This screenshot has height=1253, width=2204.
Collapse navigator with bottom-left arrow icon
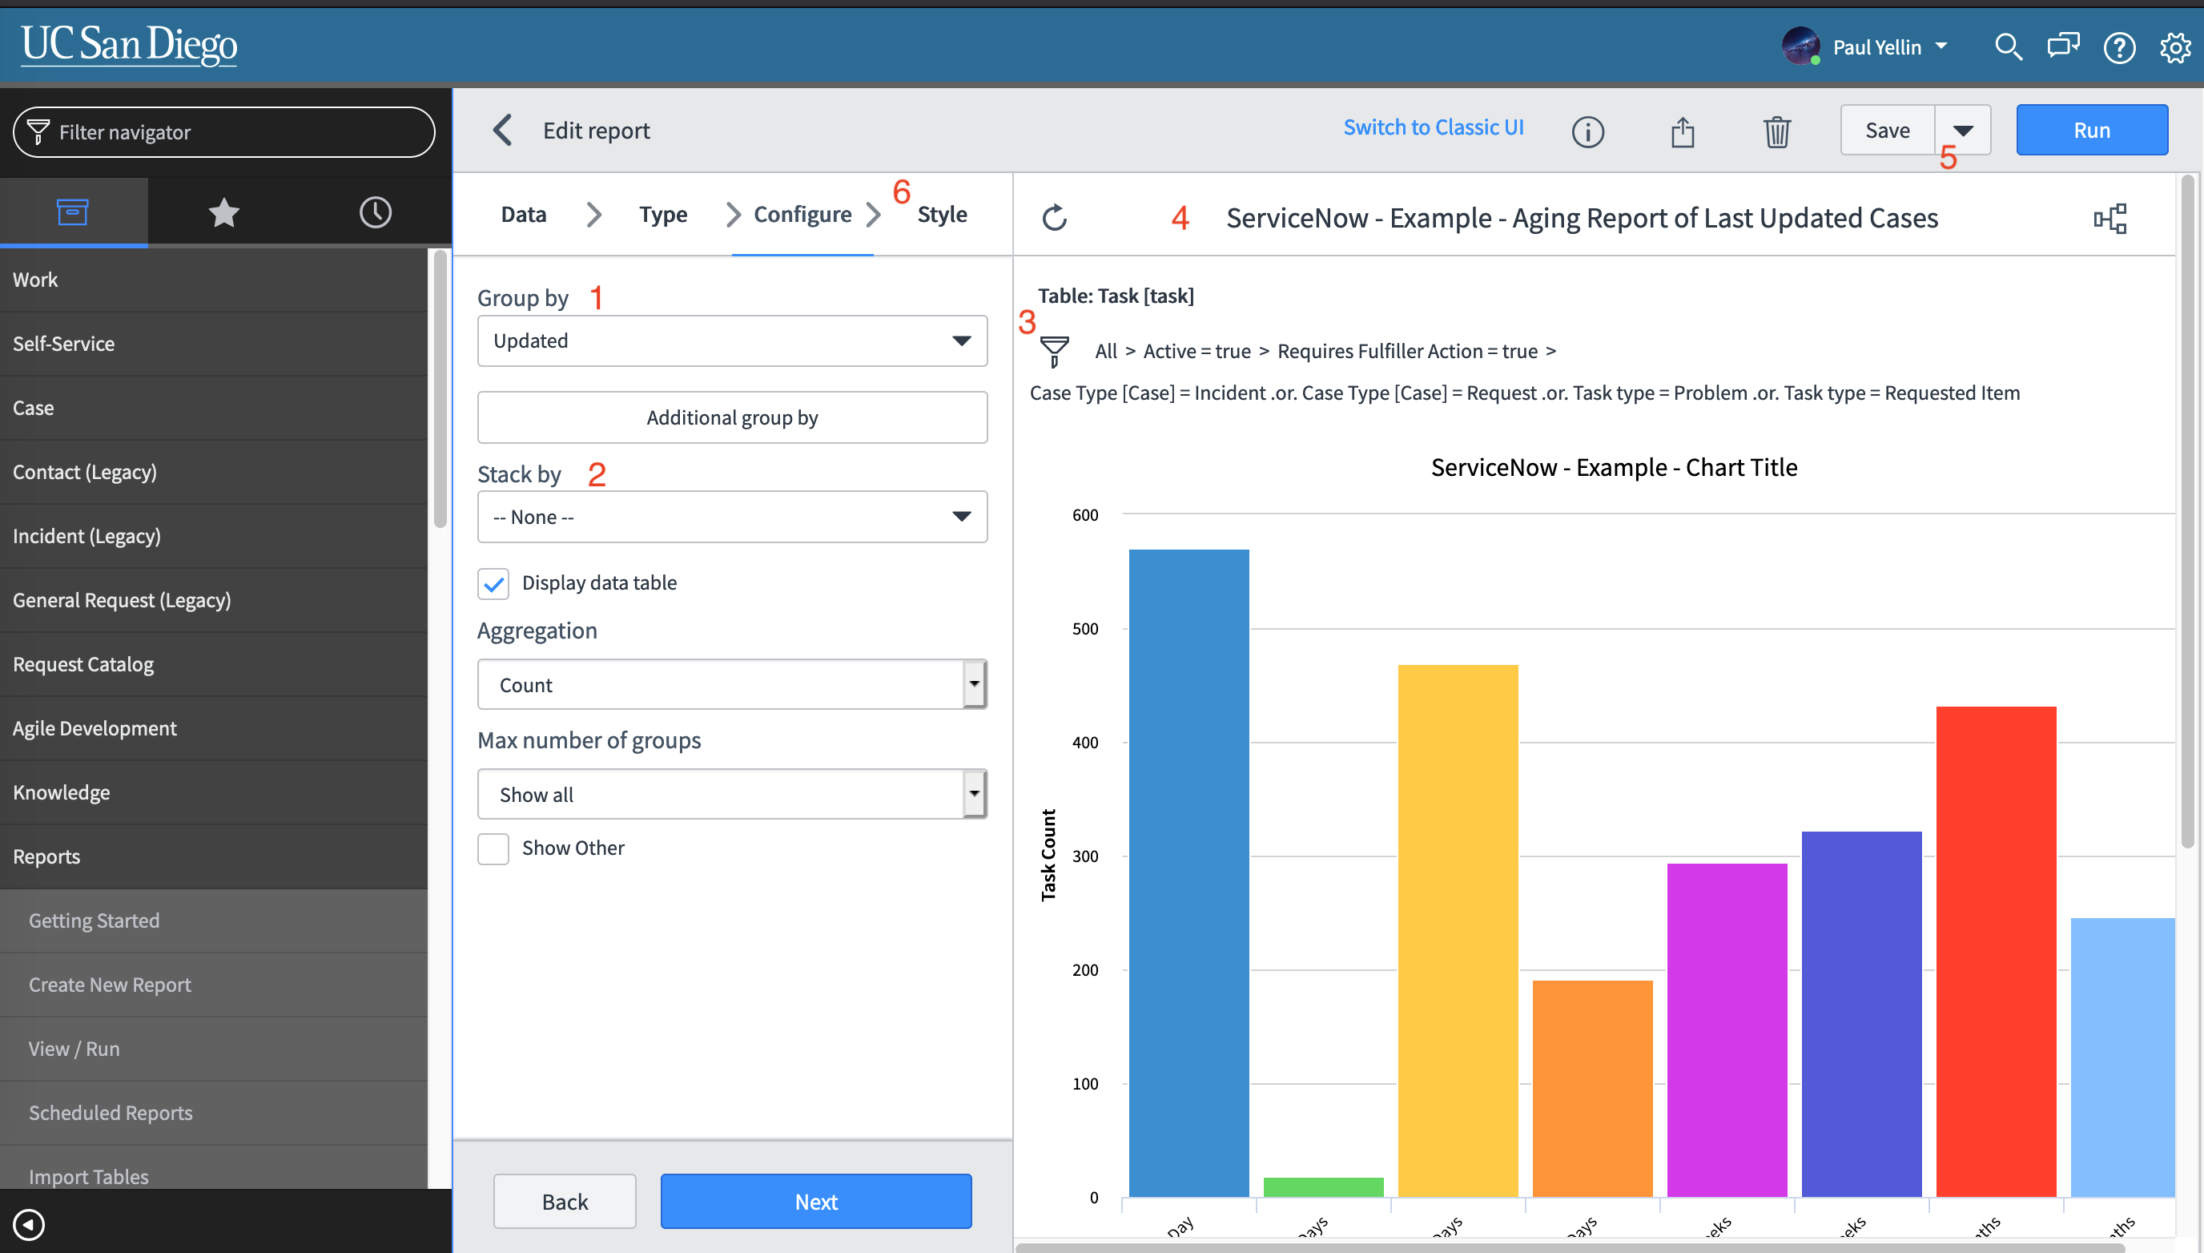(x=30, y=1223)
